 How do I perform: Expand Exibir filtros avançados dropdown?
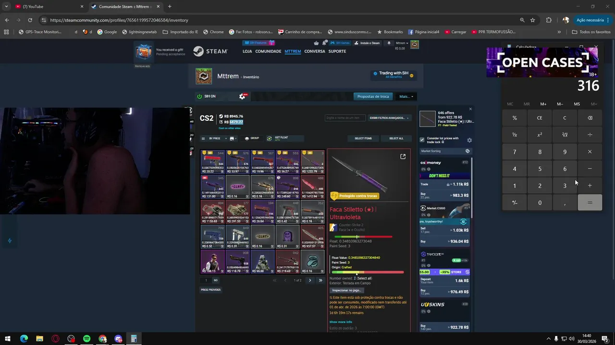tap(389, 118)
